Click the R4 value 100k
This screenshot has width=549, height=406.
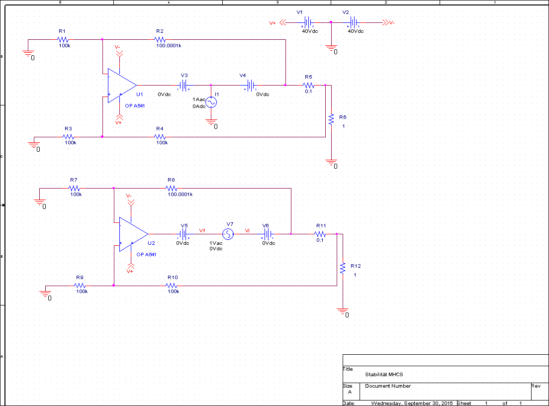pyautogui.click(x=162, y=143)
